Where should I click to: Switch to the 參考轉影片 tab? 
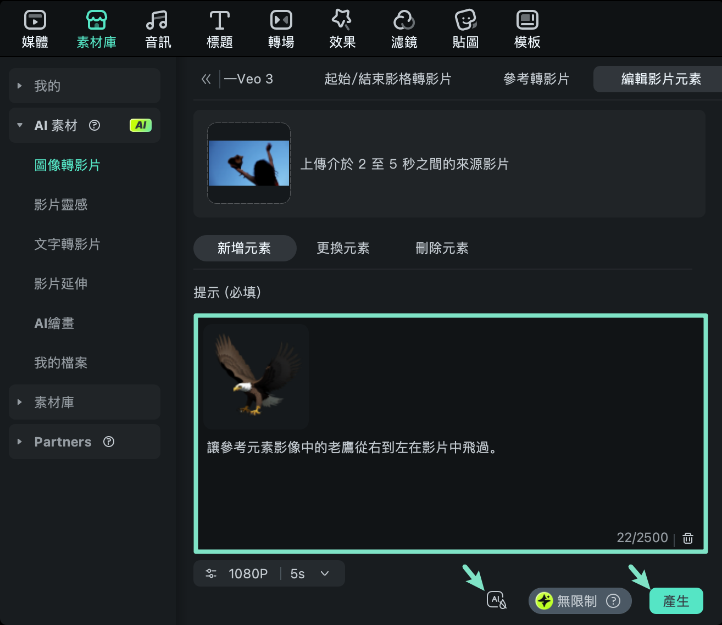(x=536, y=79)
